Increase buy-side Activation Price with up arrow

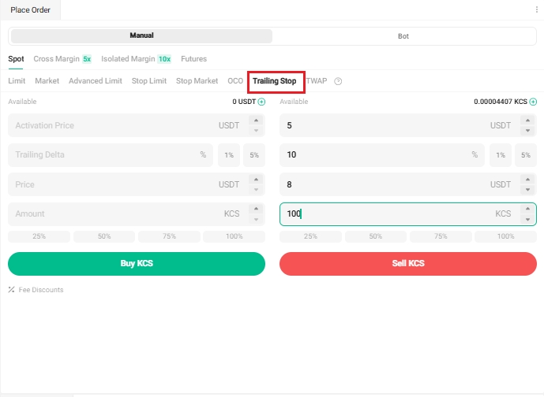(255, 121)
